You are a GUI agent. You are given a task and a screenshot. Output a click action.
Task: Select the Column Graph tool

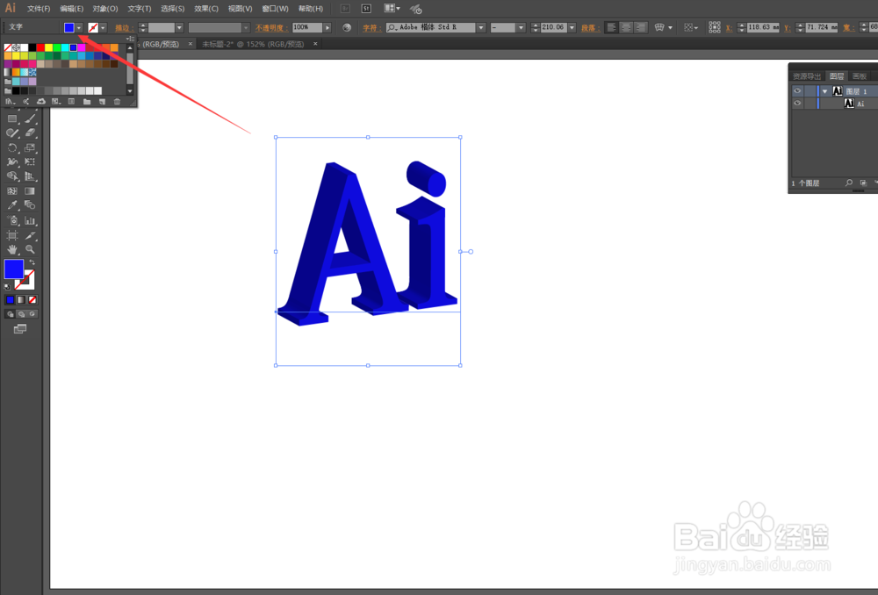pos(30,220)
